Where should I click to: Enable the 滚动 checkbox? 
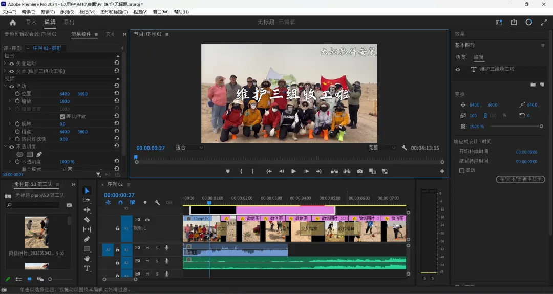(x=462, y=170)
